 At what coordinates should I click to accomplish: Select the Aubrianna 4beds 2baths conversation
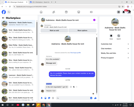tap(18, 24)
